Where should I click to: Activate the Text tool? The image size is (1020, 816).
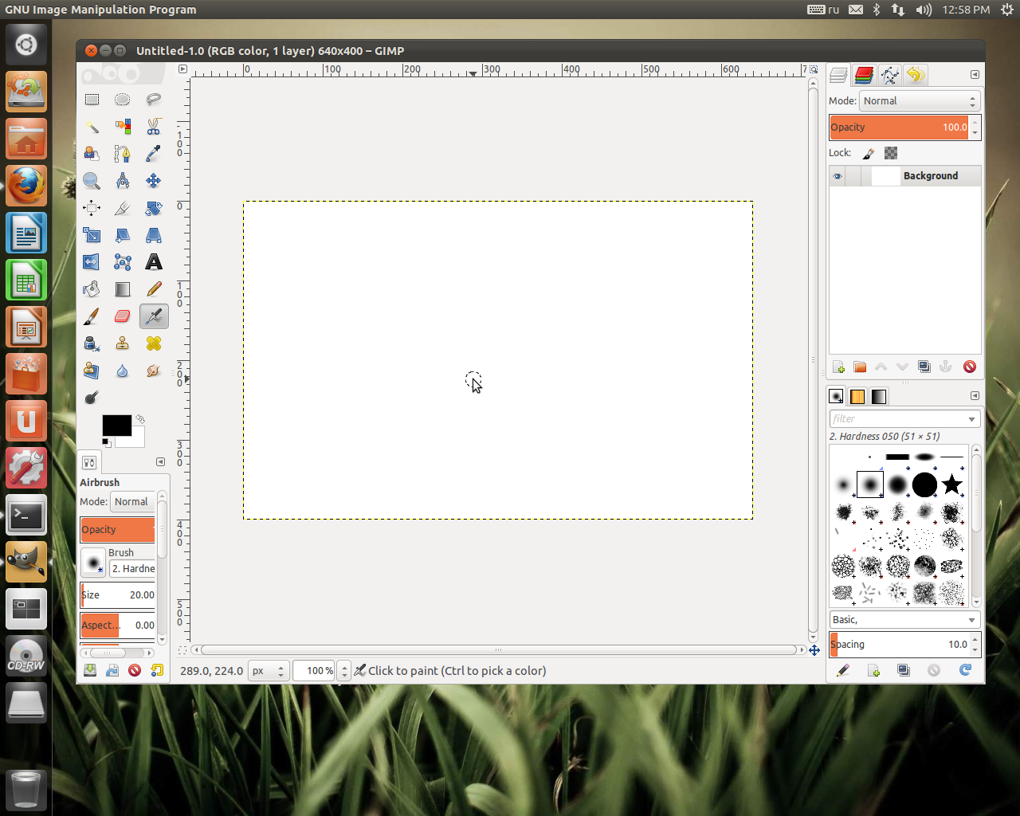(x=153, y=262)
